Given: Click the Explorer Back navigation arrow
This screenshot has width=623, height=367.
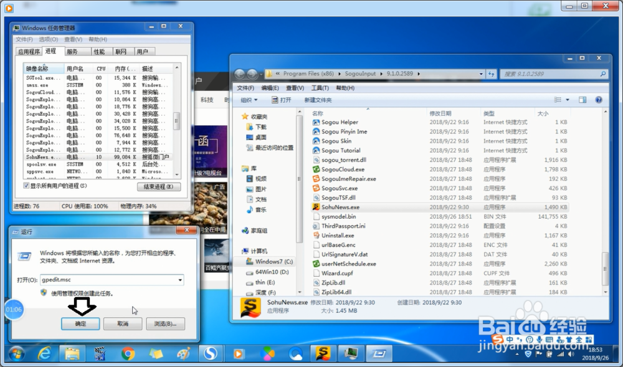Looking at the screenshot, I should coord(239,74).
